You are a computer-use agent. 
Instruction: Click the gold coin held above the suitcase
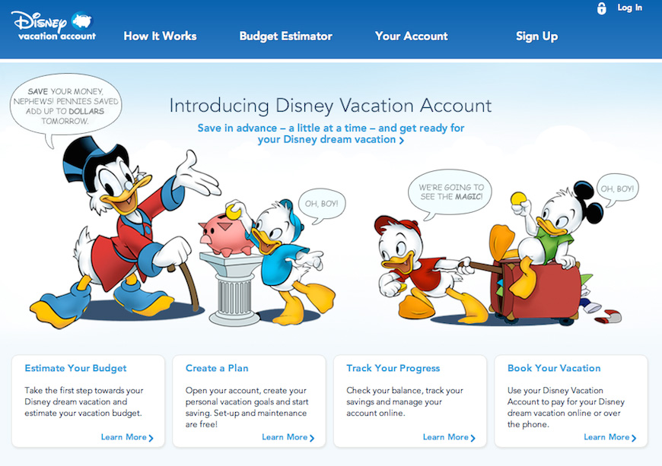pos(518,199)
